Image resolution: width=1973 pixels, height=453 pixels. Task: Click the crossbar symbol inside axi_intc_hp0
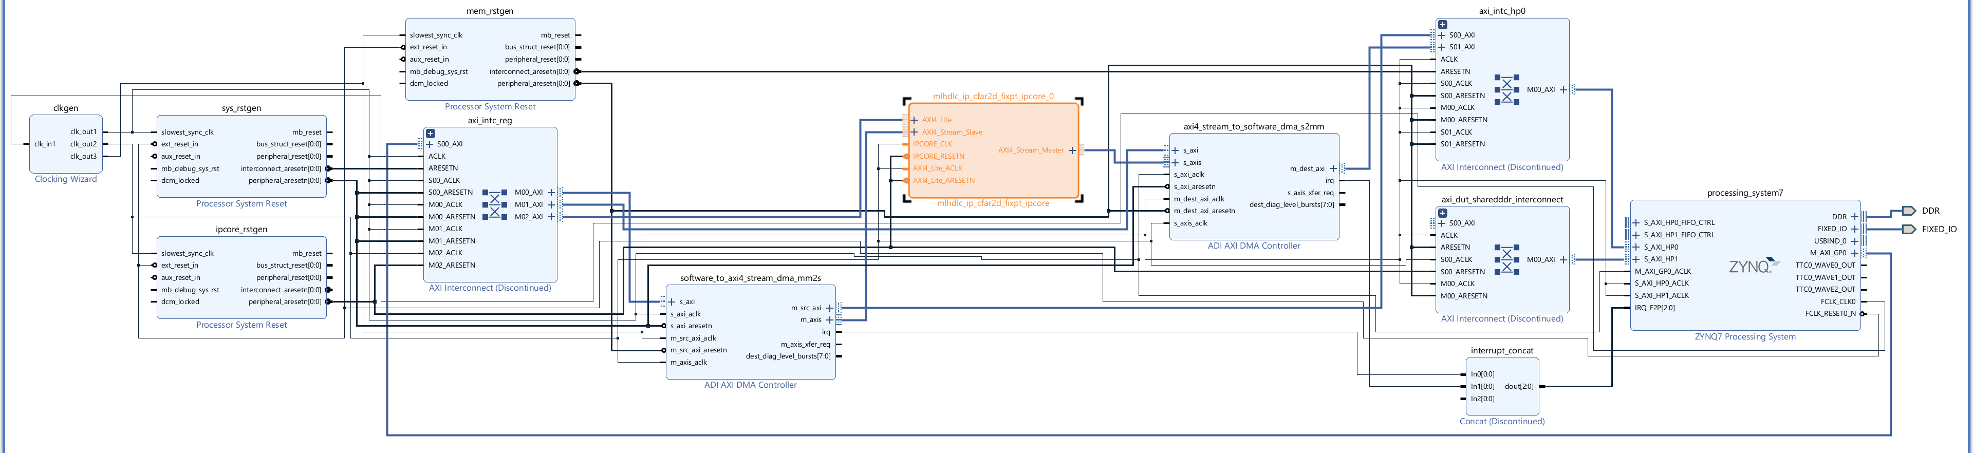point(1506,89)
